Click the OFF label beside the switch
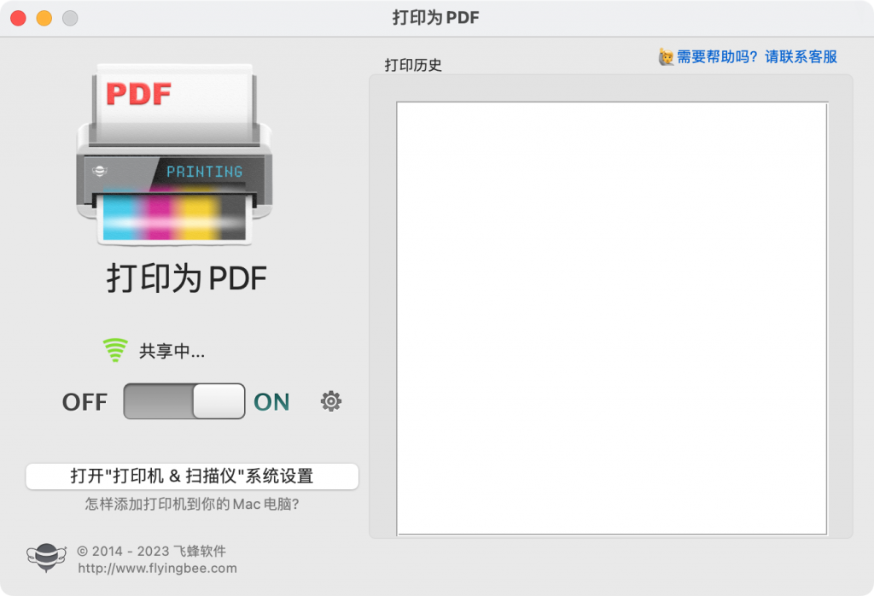The height and width of the screenshot is (596, 874). [84, 401]
